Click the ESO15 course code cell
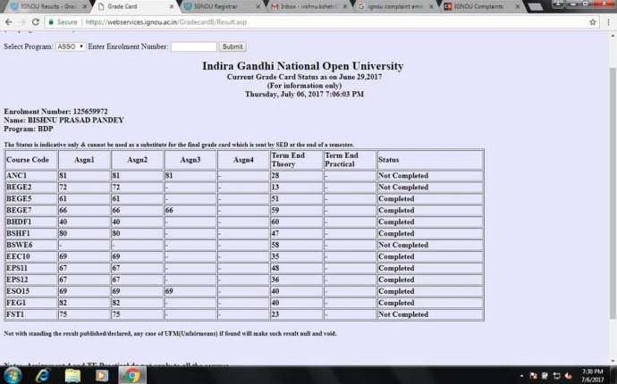 [31, 291]
